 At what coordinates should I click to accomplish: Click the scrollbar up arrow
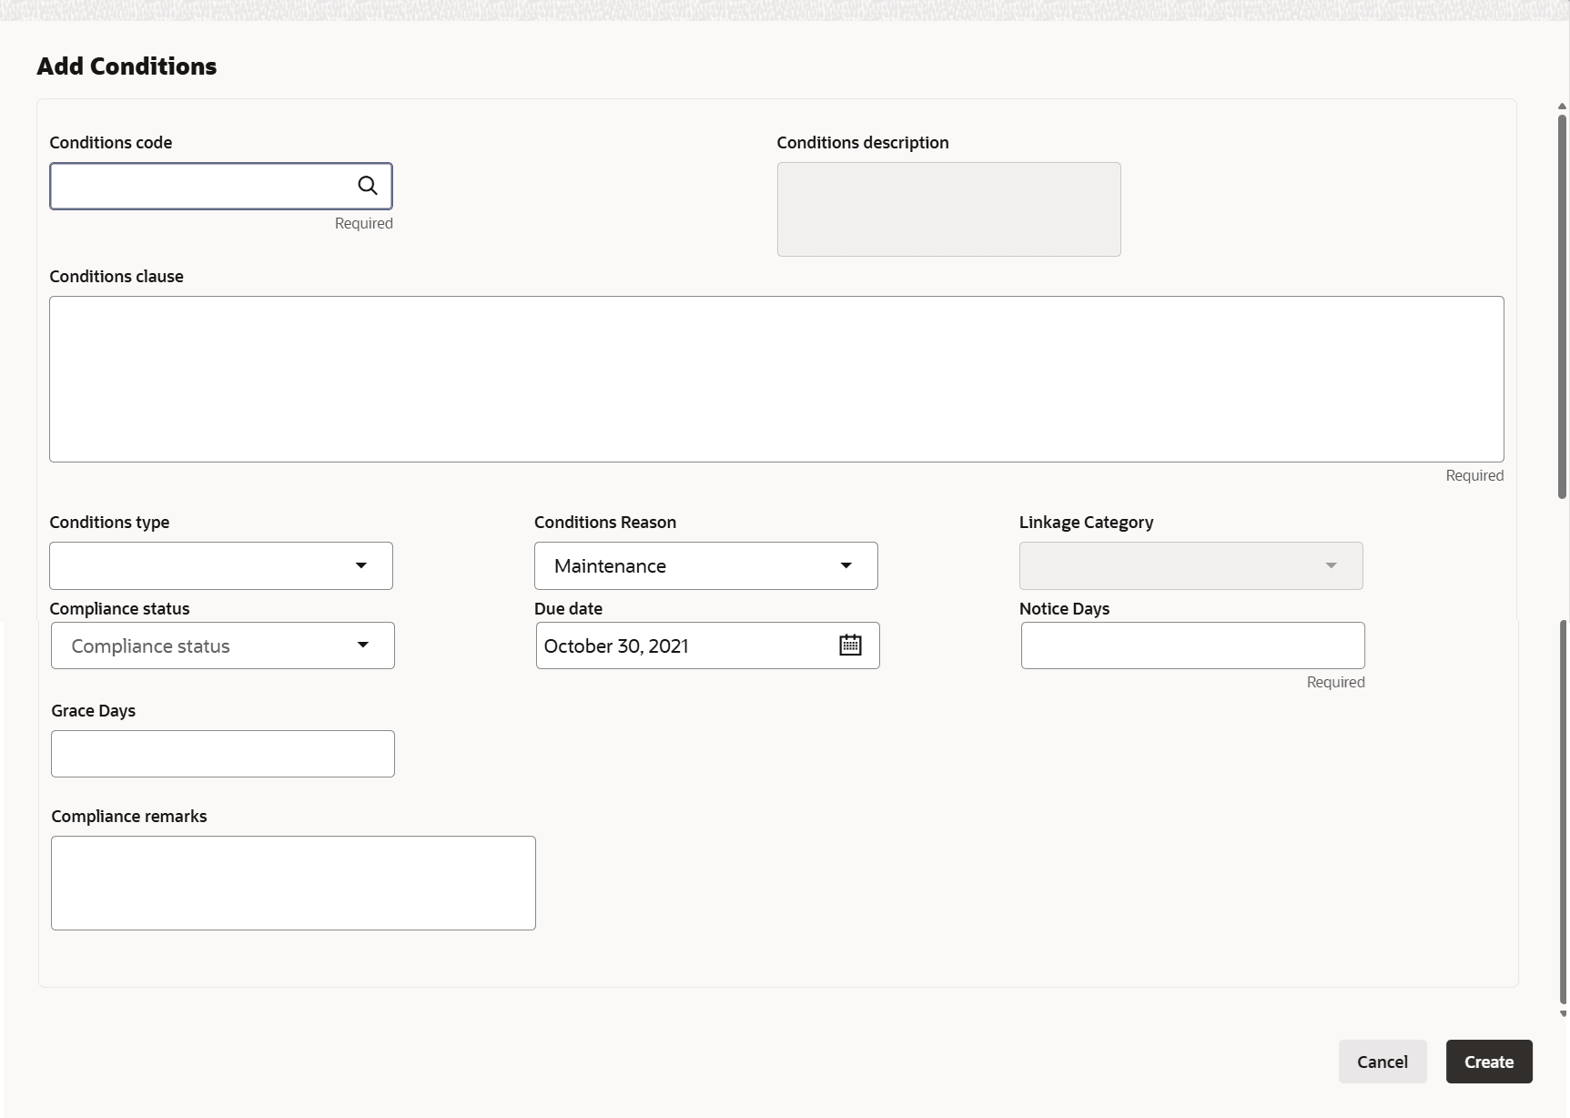[x=1563, y=107]
